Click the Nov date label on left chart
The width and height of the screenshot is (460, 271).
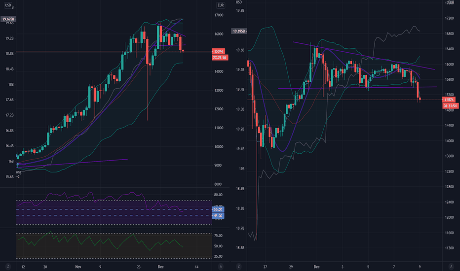pyautogui.click(x=78, y=267)
